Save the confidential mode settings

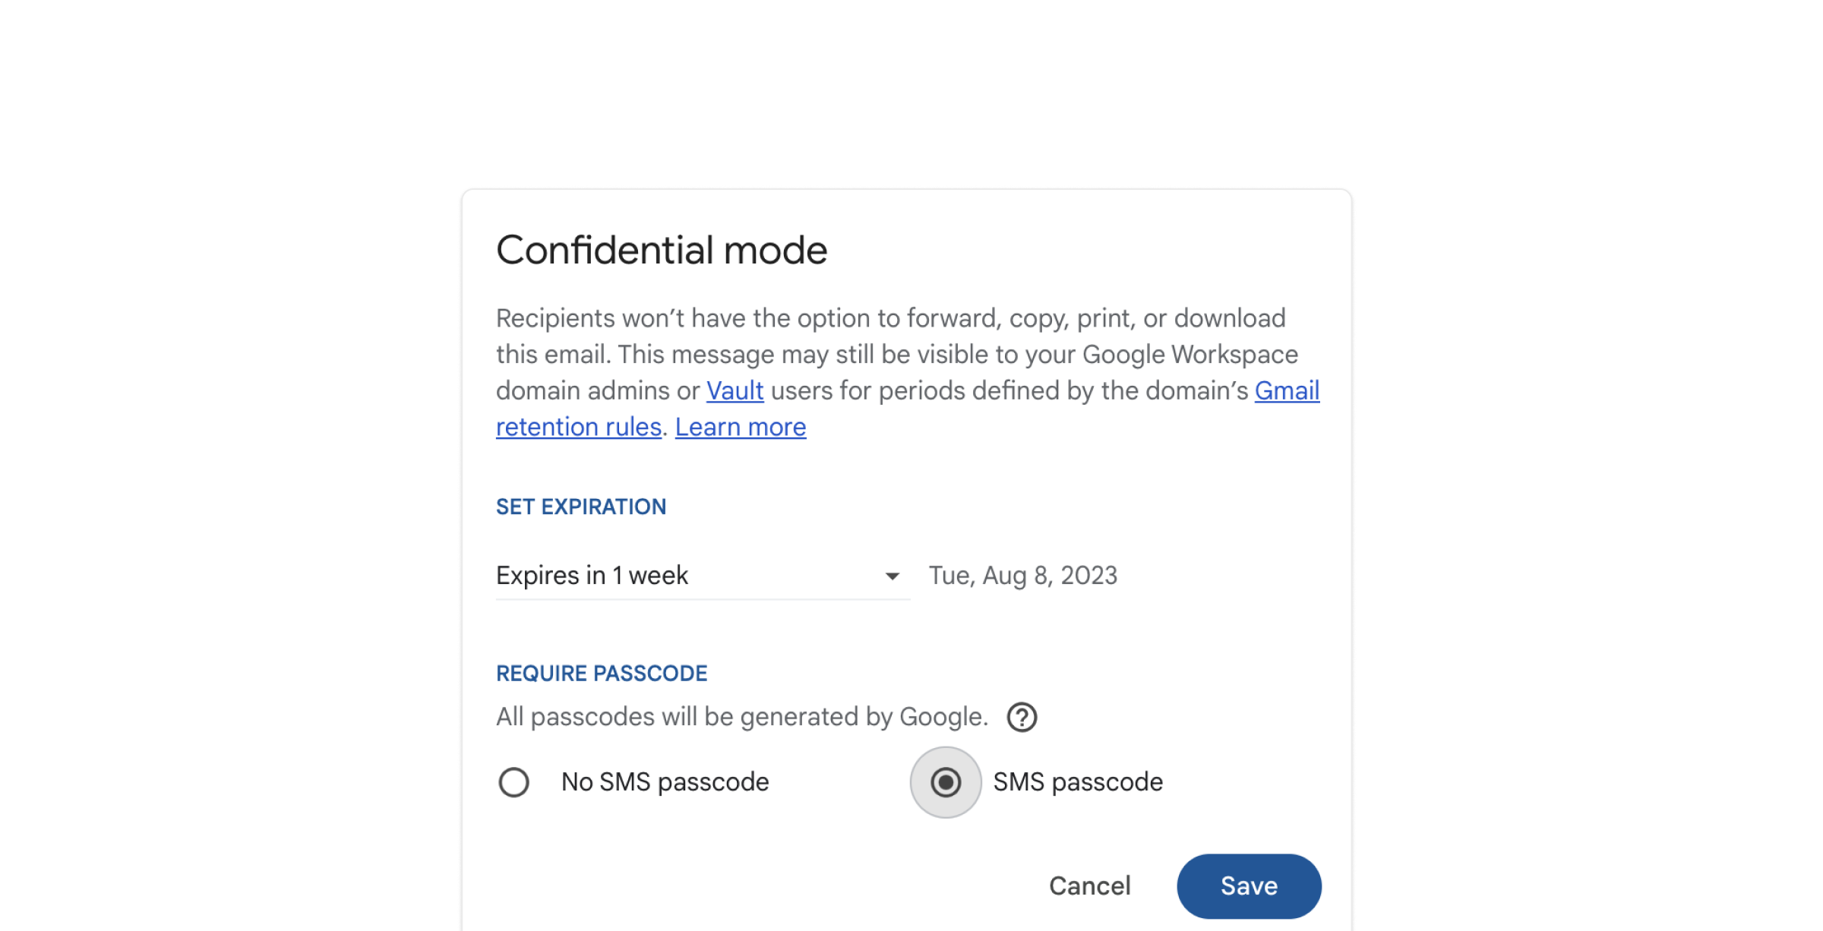[x=1249, y=886]
